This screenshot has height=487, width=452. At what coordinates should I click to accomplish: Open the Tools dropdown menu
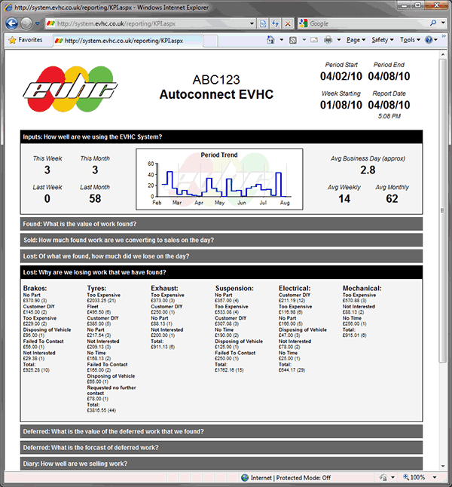pyautogui.click(x=408, y=40)
